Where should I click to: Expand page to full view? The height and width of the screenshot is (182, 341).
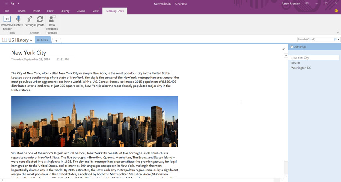point(284,48)
